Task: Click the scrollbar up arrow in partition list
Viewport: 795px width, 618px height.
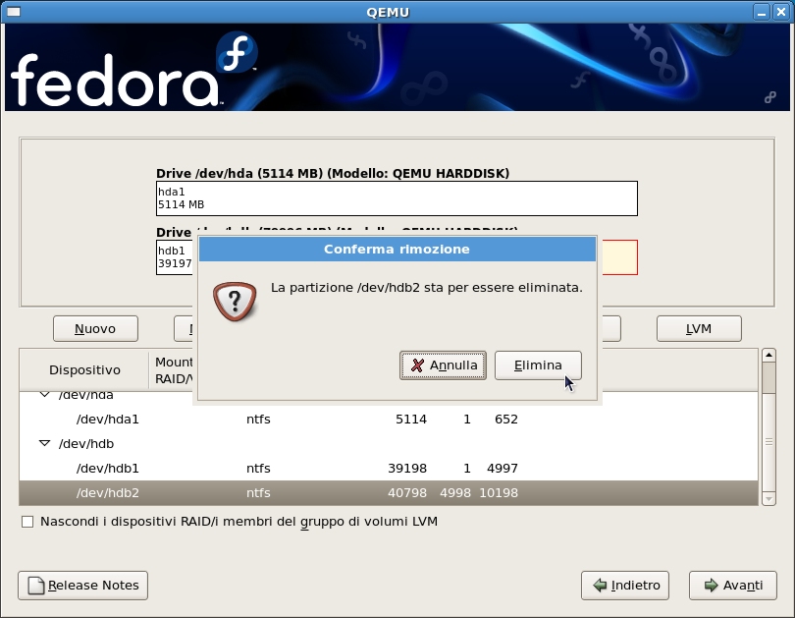Action: click(768, 355)
